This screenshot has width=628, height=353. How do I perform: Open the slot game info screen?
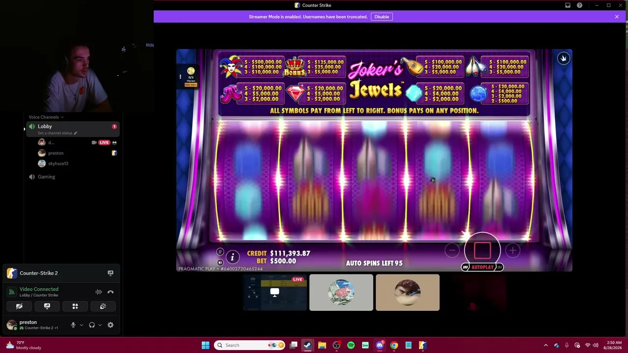[233, 256]
